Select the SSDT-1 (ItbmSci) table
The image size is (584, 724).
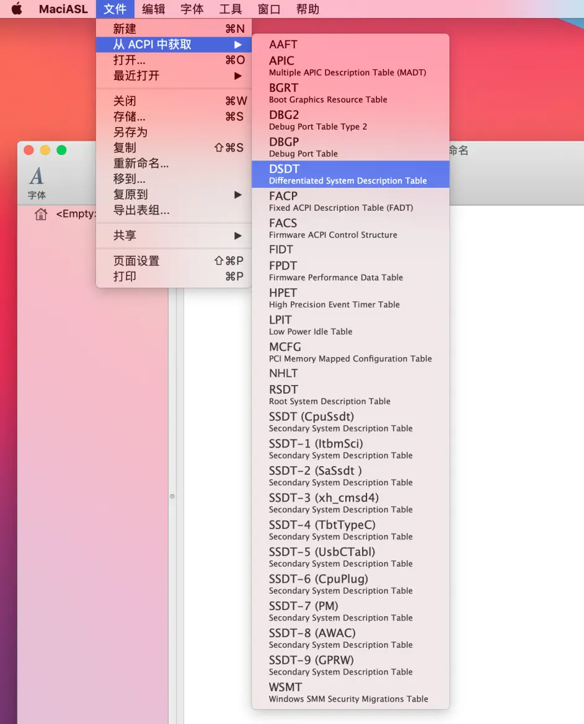coord(350,449)
